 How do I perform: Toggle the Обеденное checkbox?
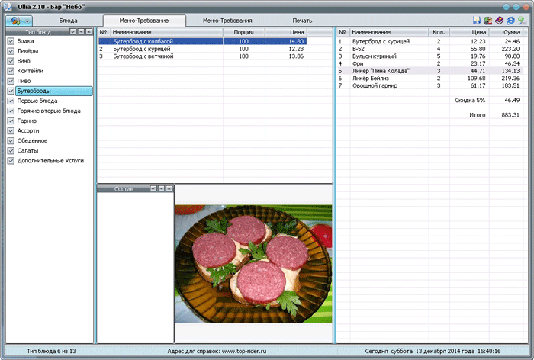pos(11,140)
